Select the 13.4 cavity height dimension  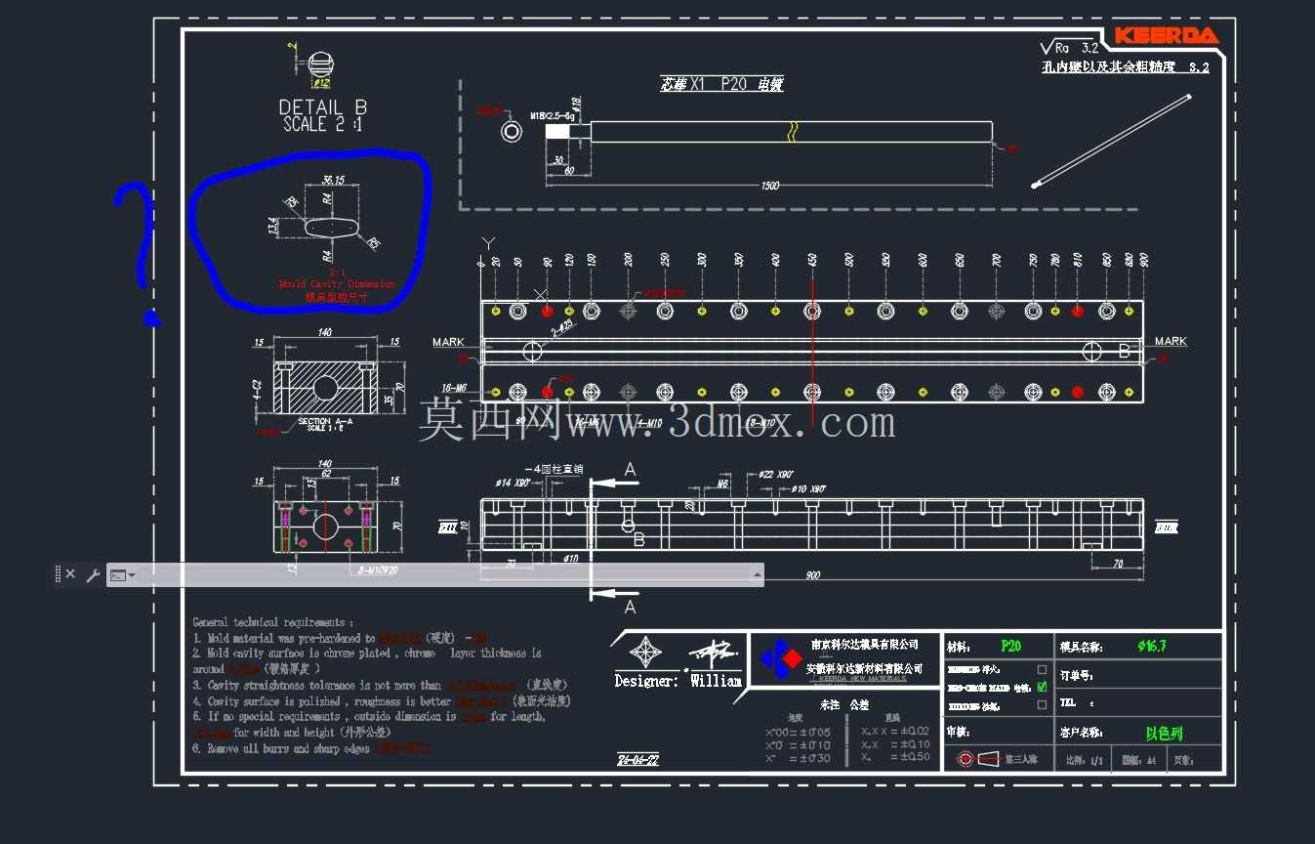pyautogui.click(x=274, y=226)
